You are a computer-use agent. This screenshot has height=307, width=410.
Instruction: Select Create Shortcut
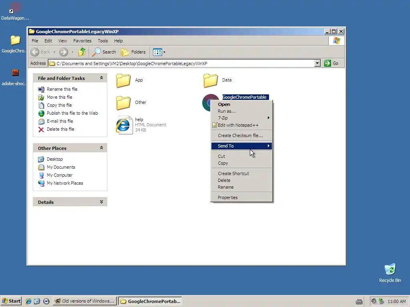(x=241, y=173)
